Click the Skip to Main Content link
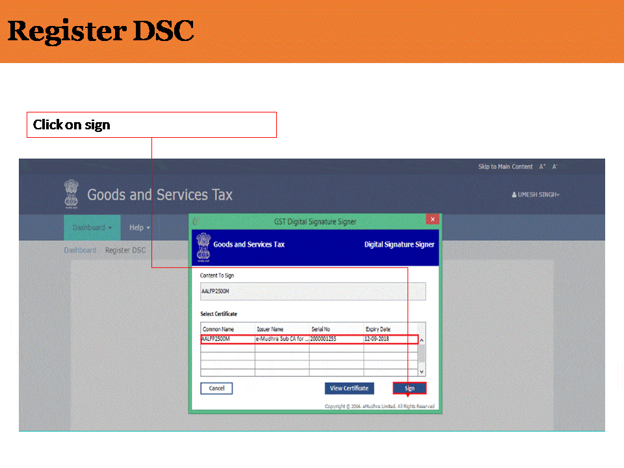Viewport: 624px width, 468px height. [505, 167]
